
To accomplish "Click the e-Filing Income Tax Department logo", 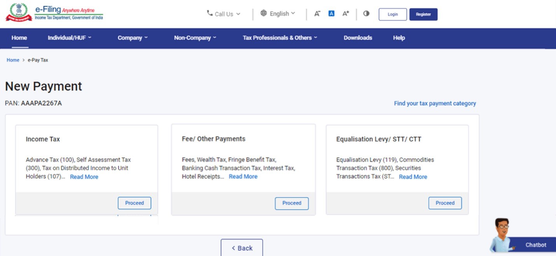I will [54, 12].
